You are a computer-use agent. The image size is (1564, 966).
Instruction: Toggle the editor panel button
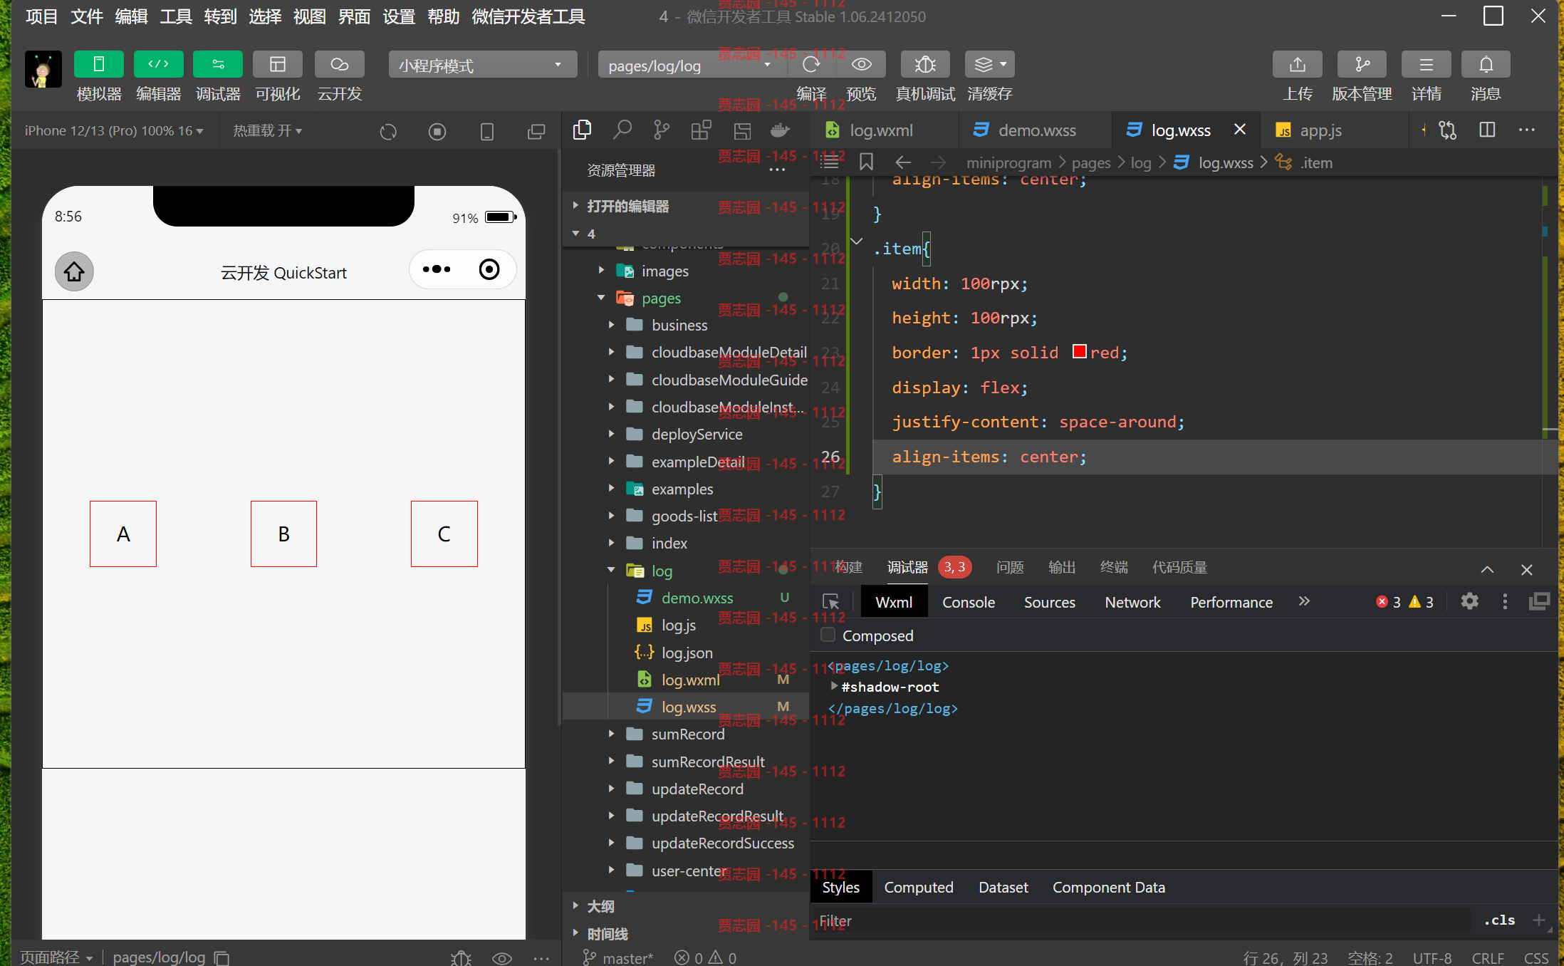(158, 65)
